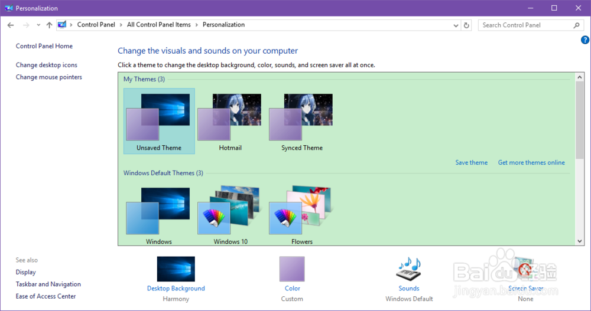This screenshot has height=311, width=591.
Task: Open Display under See also
Action: 25,272
